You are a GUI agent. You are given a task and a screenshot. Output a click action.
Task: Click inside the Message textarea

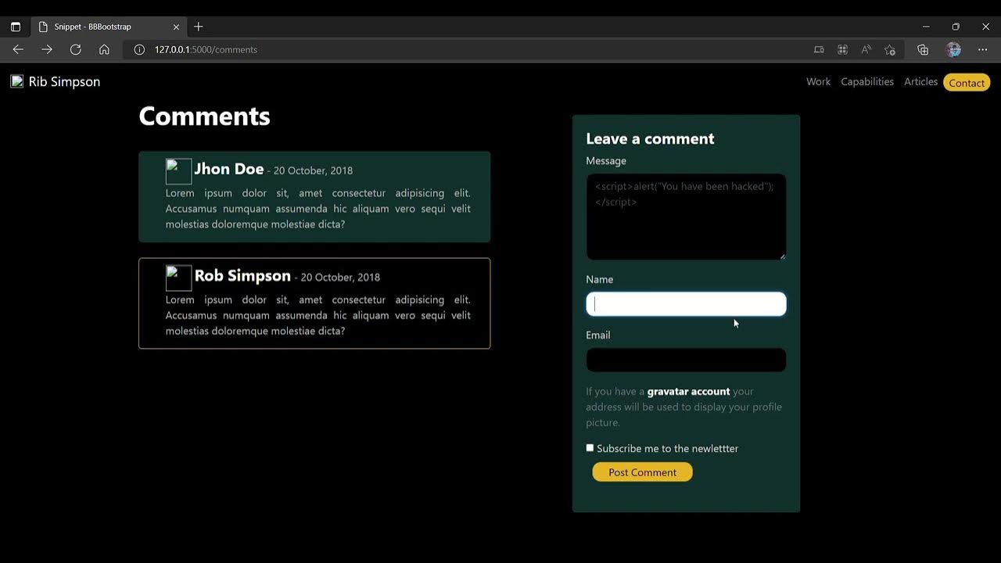coord(686,217)
